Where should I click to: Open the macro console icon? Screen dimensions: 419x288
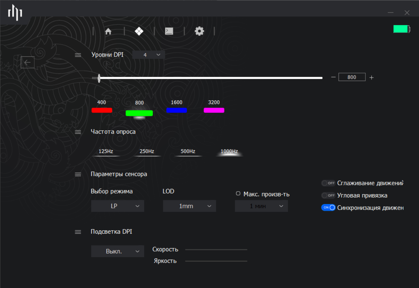(169, 31)
